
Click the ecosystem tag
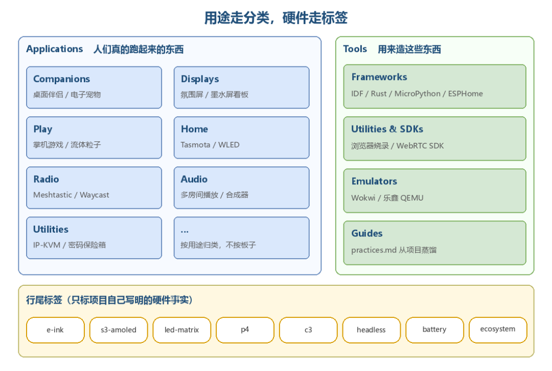tap(498, 330)
